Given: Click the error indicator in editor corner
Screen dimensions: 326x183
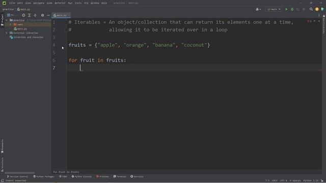Looking at the screenshot, I should tap(309, 21).
